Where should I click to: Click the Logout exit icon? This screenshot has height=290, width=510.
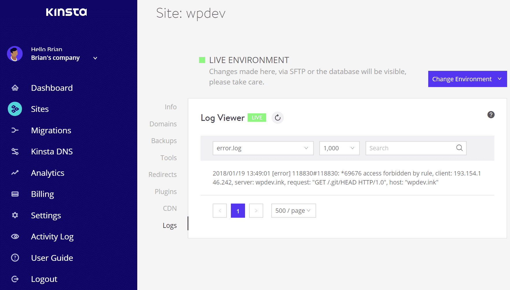pos(15,279)
